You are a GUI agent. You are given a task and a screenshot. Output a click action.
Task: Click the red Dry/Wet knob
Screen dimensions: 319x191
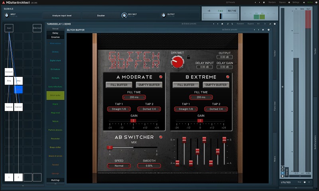[x=177, y=62]
